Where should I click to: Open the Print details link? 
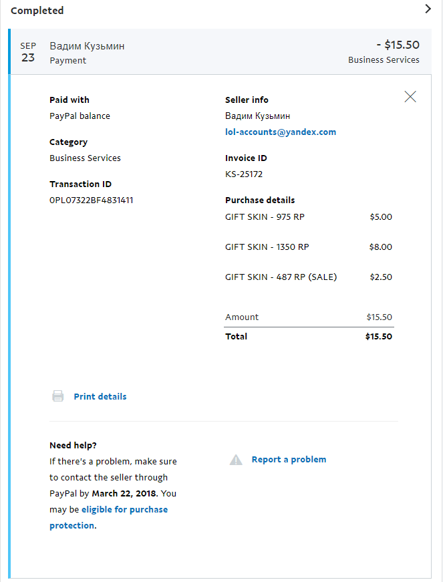pyautogui.click(x=100, y=397)
